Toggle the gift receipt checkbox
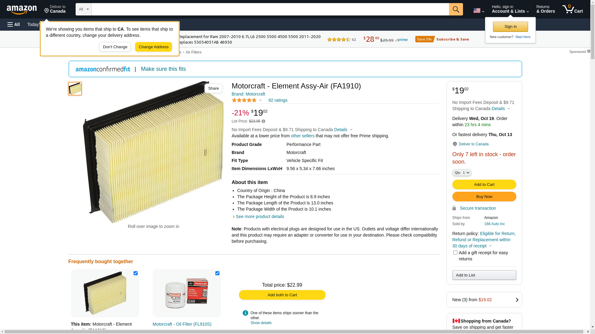 coord(455,253)
